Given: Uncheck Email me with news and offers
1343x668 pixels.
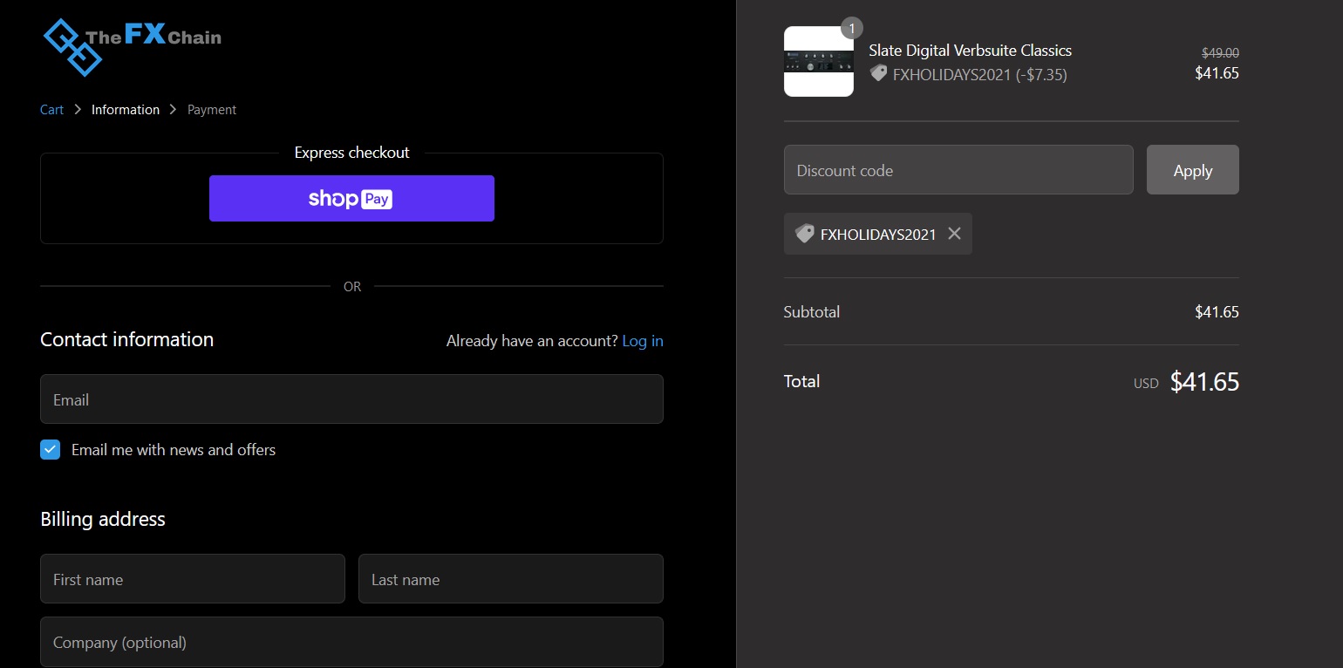Looking at the screenshot, I should coord(51,450).
